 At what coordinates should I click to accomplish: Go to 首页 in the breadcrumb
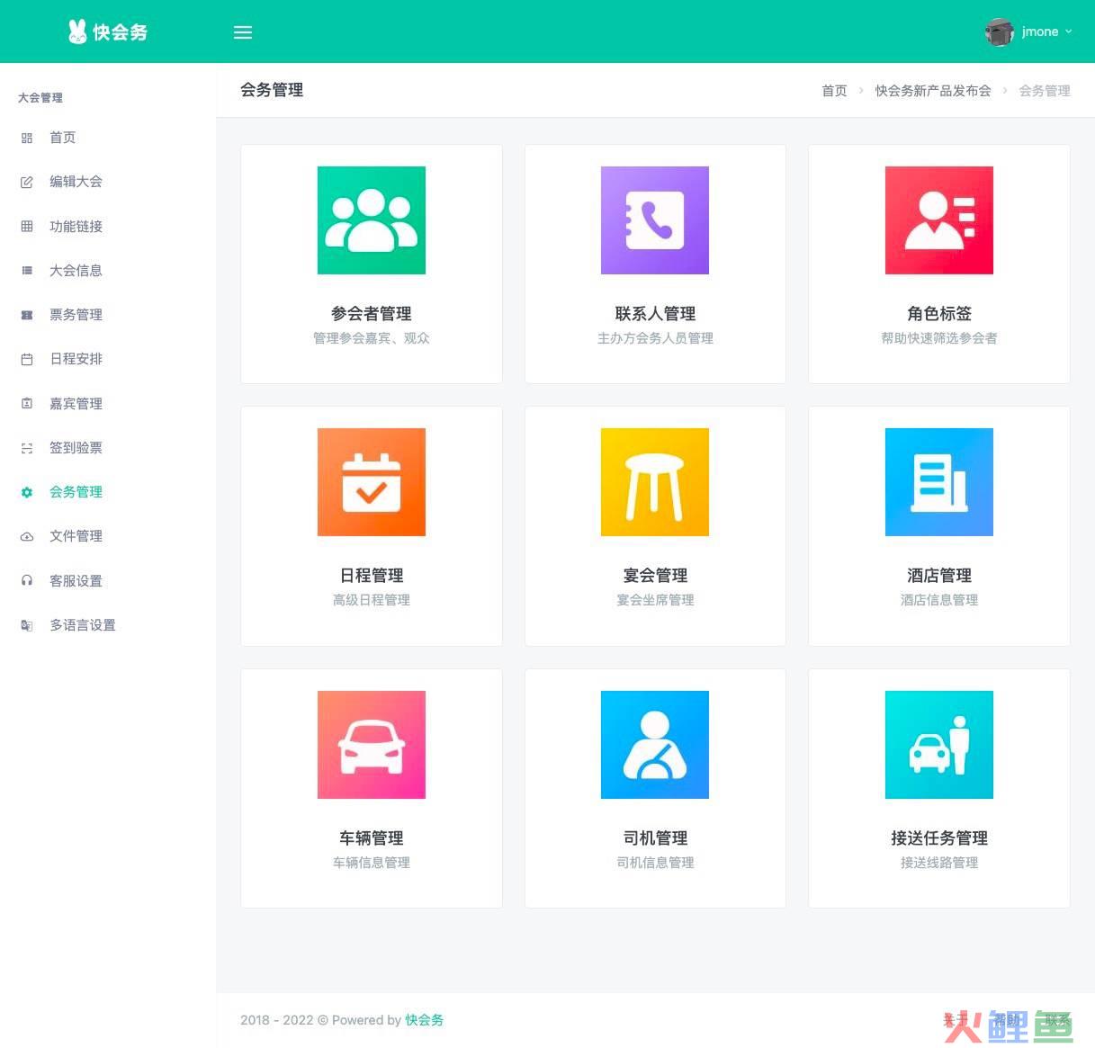point(834,91)
